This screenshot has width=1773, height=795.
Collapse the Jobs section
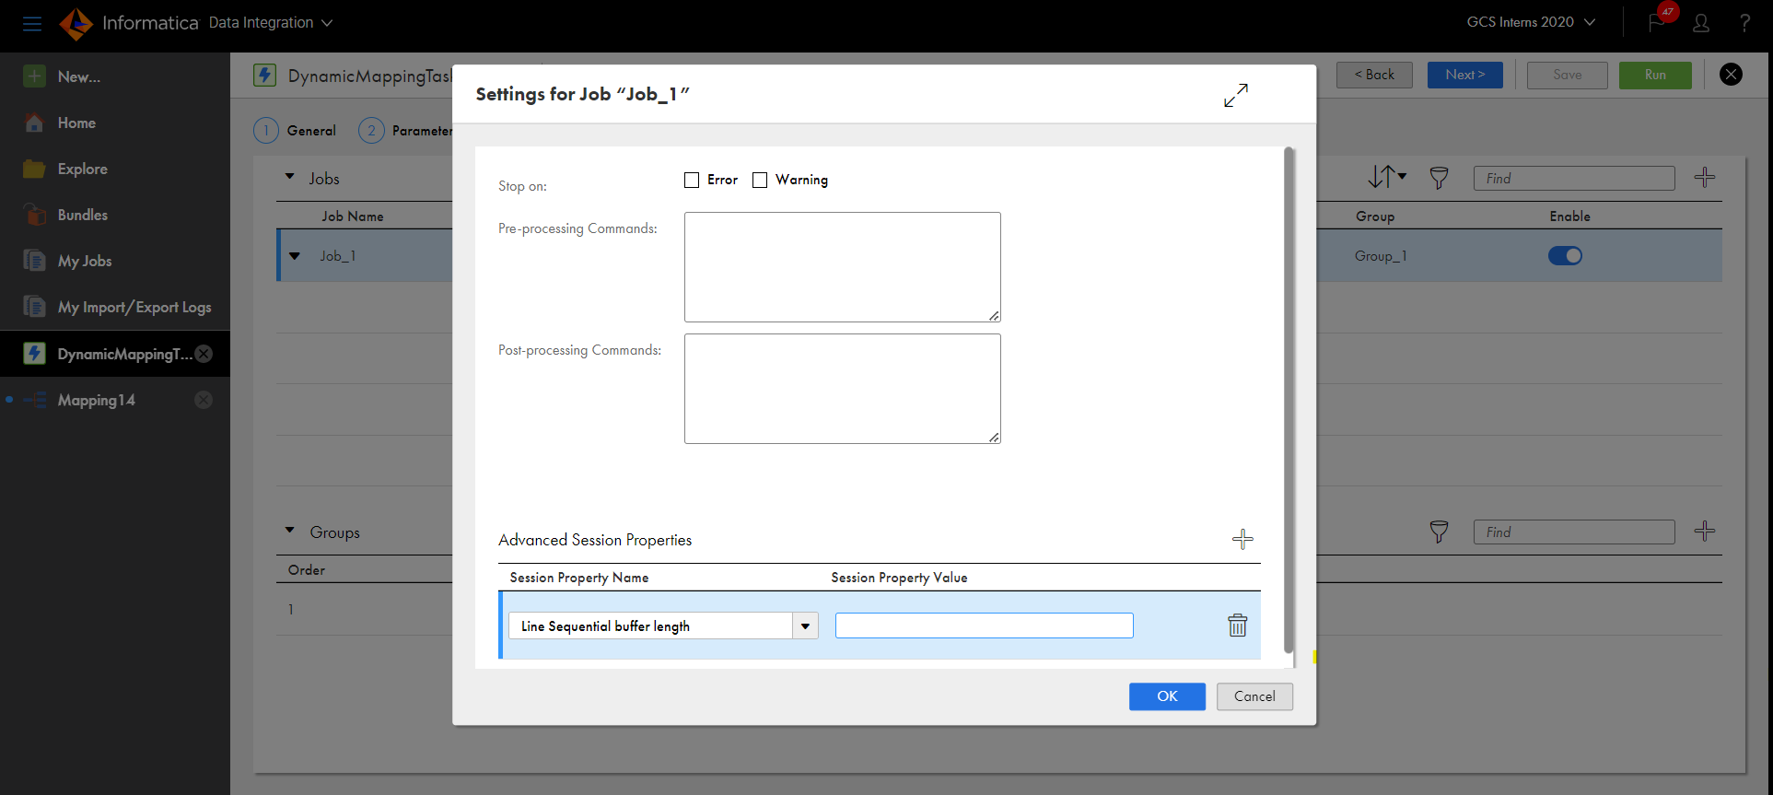(x=290, y=177)
